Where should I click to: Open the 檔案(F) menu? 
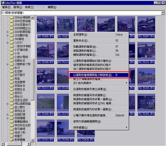point(6,7)
